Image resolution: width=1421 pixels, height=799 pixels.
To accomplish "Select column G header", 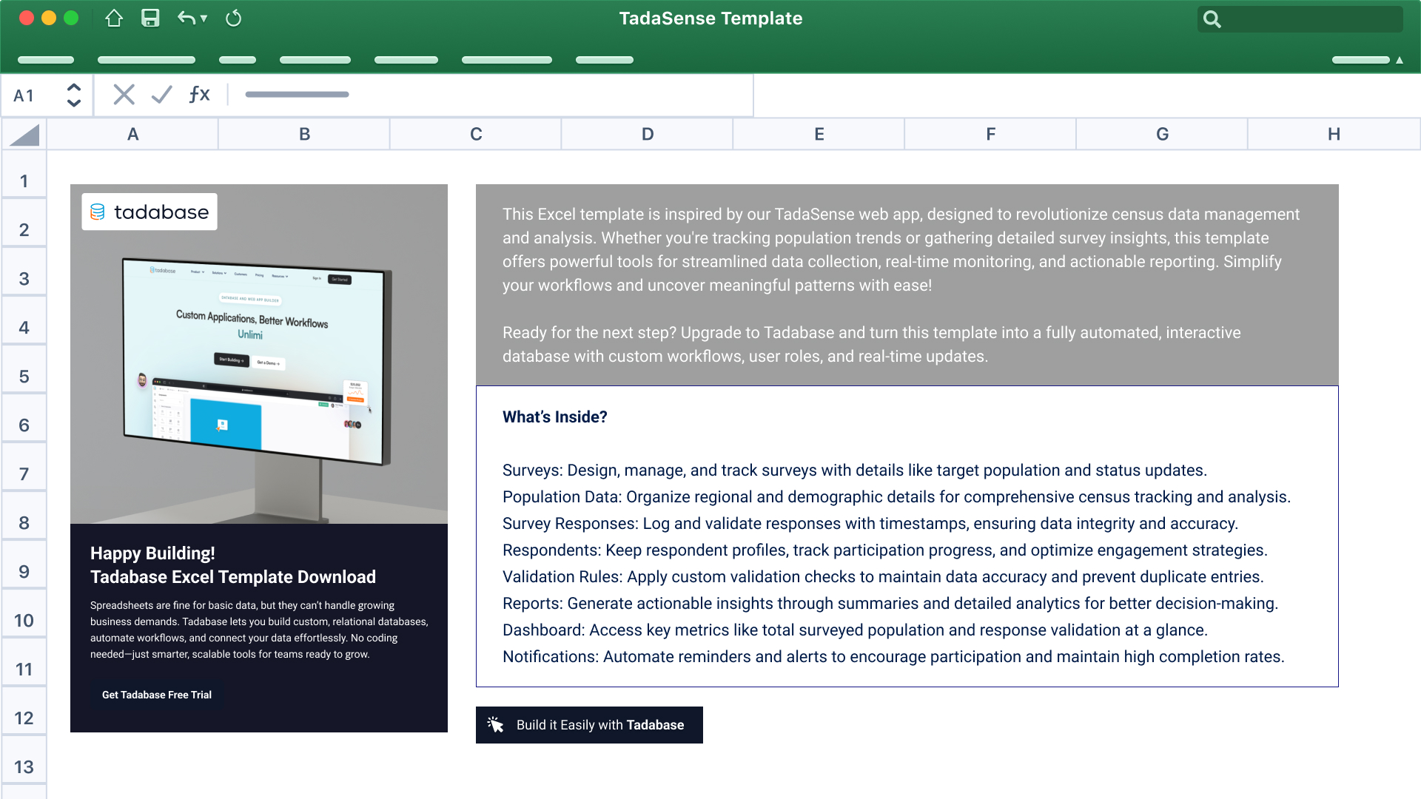I will coord(1163,135).
